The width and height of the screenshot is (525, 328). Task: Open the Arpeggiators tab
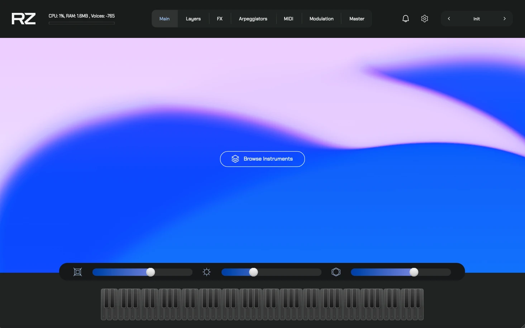tap(253, 19)
